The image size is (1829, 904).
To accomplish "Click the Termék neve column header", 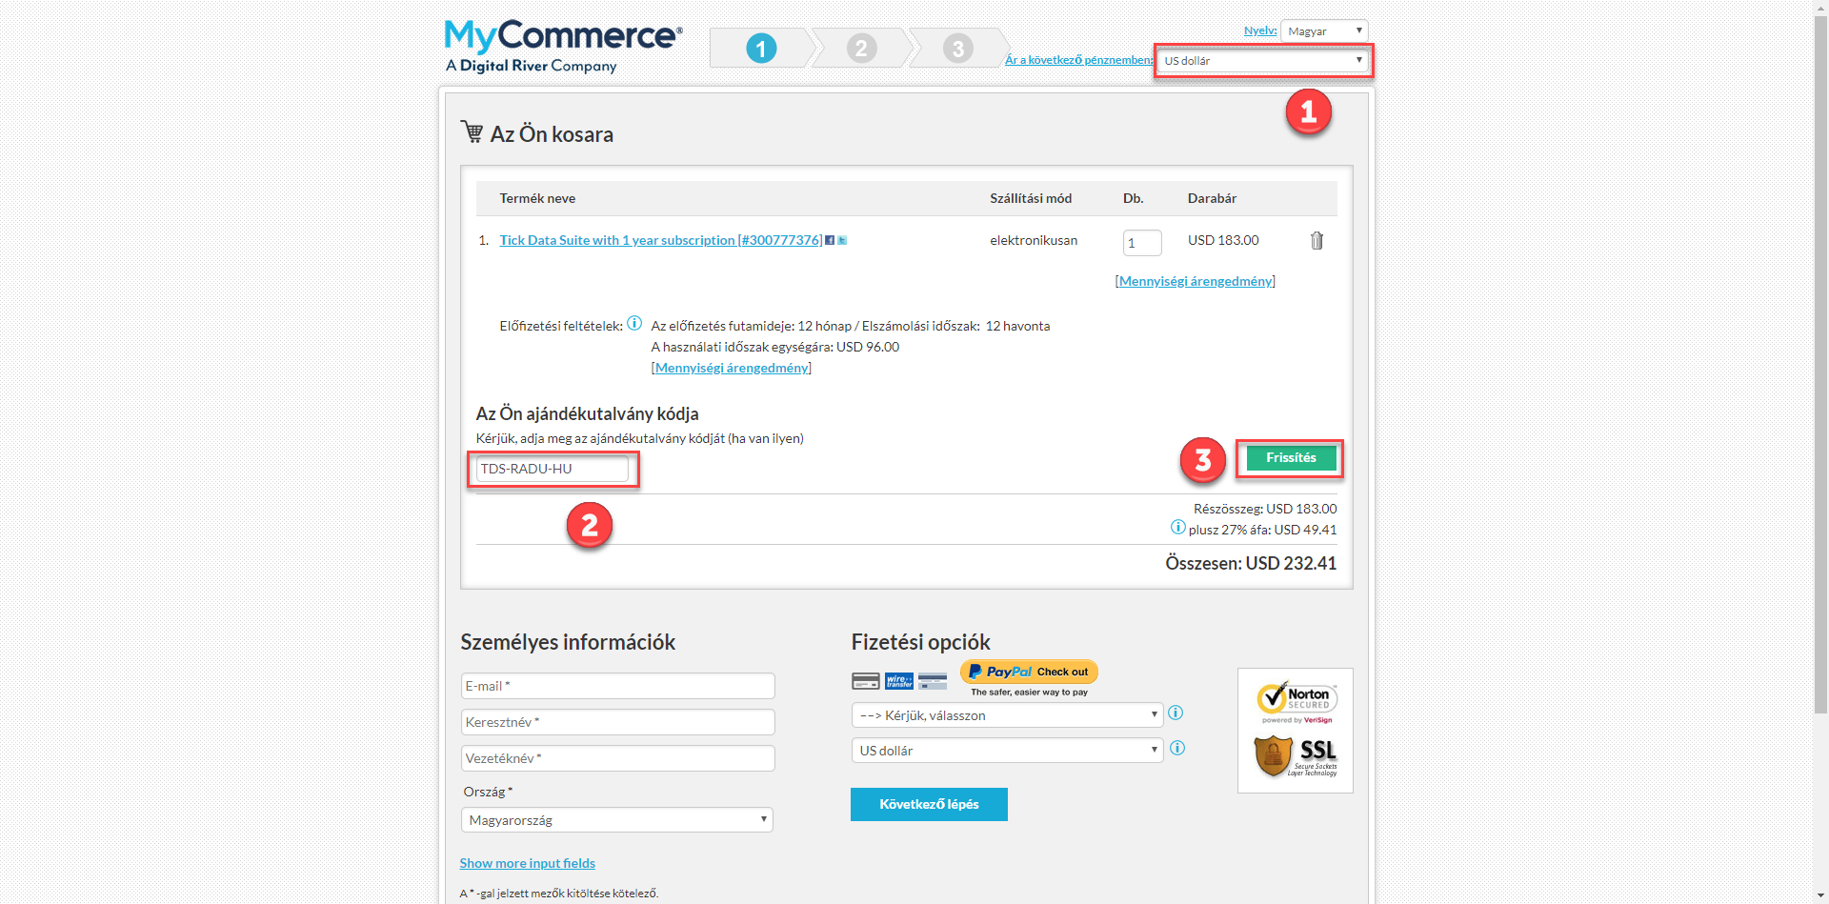I will pos(537,198).
